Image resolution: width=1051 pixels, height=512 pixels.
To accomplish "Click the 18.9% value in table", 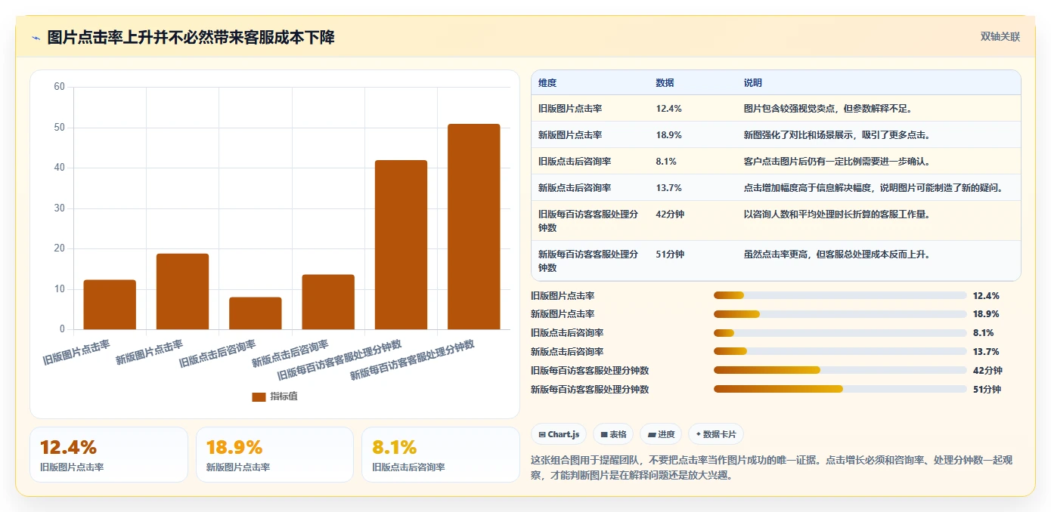I will [669, 135].
